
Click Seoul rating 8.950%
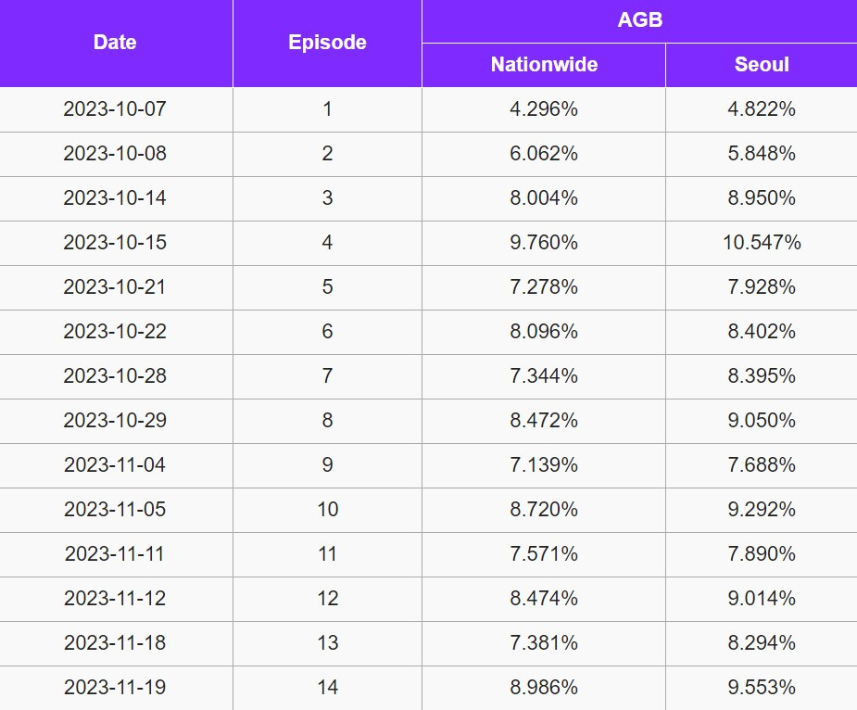762,198
